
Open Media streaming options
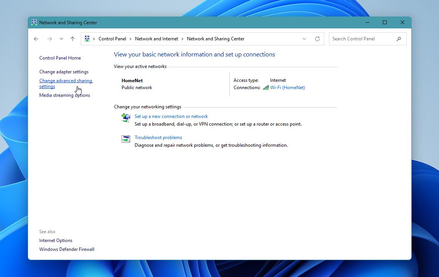pyautogui.click(x=65, y=95)
